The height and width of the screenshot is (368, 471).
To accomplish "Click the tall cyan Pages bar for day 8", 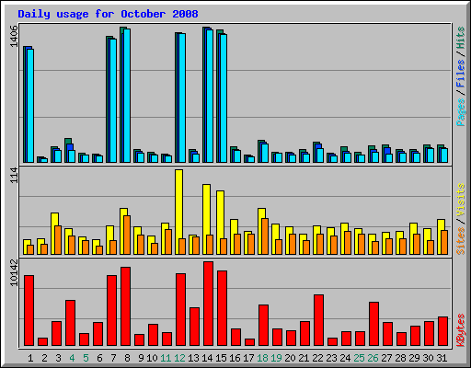I will pyautogui.click(x=127, y=96).
